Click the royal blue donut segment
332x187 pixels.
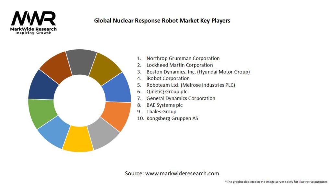(x=118, y=89)
